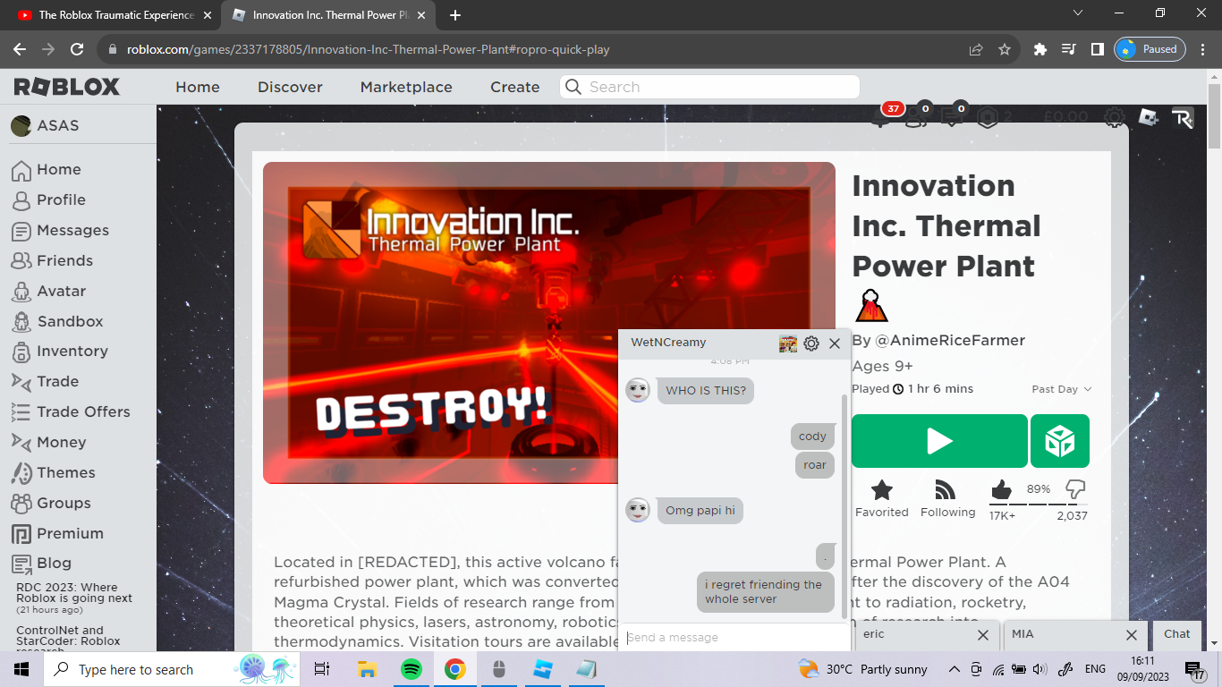The image size is (1222, 687).
Task: Click the address bar URL
Action: pos(368,49)
